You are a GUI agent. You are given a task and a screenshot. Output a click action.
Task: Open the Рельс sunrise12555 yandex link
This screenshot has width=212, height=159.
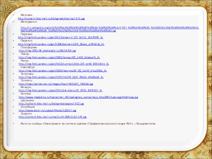pyautogui.click(x=64, y=64)
